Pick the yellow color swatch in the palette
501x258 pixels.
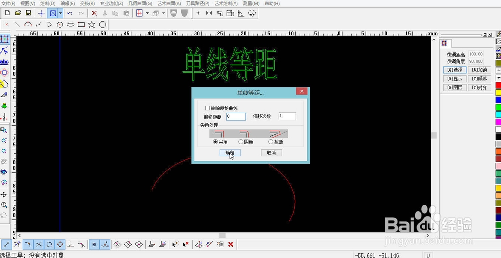pyautogui.click(x=498, y=92)
